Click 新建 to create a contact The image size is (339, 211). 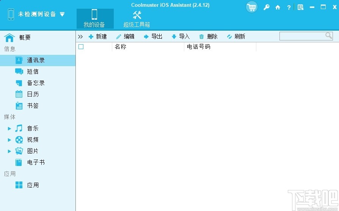click(x=98, y=37)
